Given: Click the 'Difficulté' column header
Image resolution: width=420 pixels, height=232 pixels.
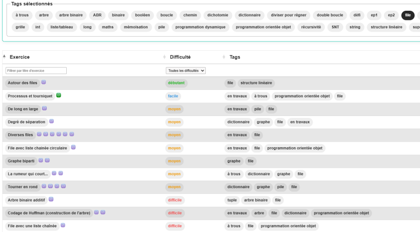Looking at the screenshot, I should 180,57.
